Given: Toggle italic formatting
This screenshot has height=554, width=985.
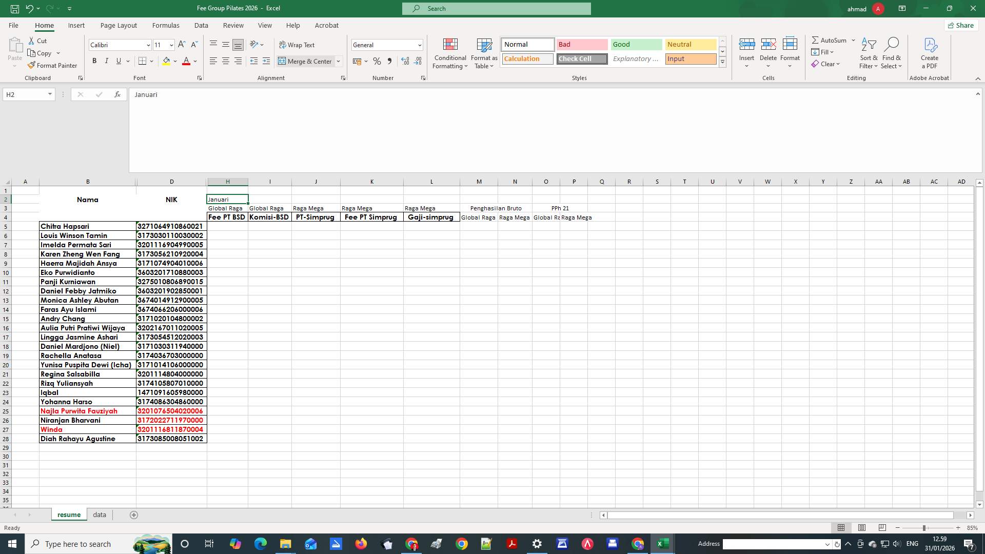Looking at the screenshot, I should (x=106, y=61).
